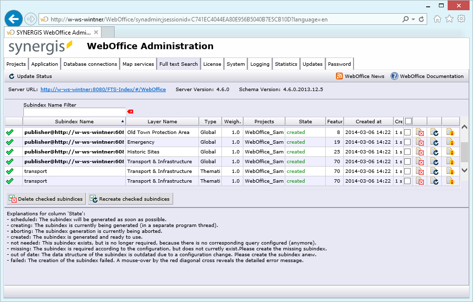
Task: Open WebOffice Documentation via the globe icon
Action: click(394, 76)
